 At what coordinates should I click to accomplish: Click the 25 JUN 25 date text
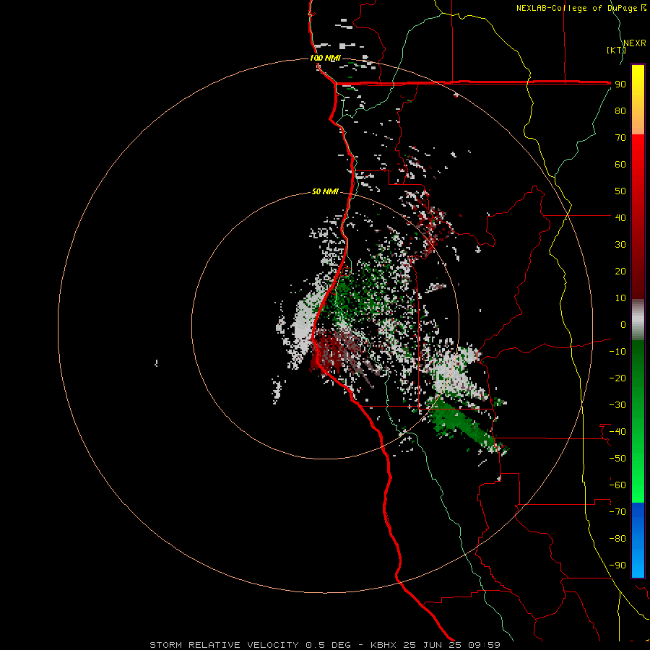[432, 645]
